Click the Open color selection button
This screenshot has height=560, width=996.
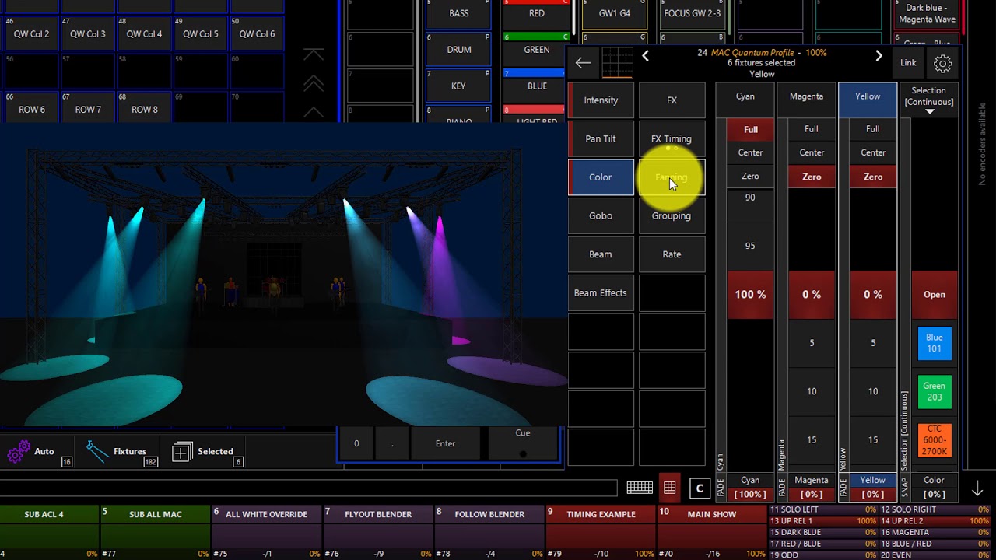(x=935, y=295)
